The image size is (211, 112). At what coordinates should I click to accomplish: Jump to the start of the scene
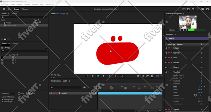[87, 76]
